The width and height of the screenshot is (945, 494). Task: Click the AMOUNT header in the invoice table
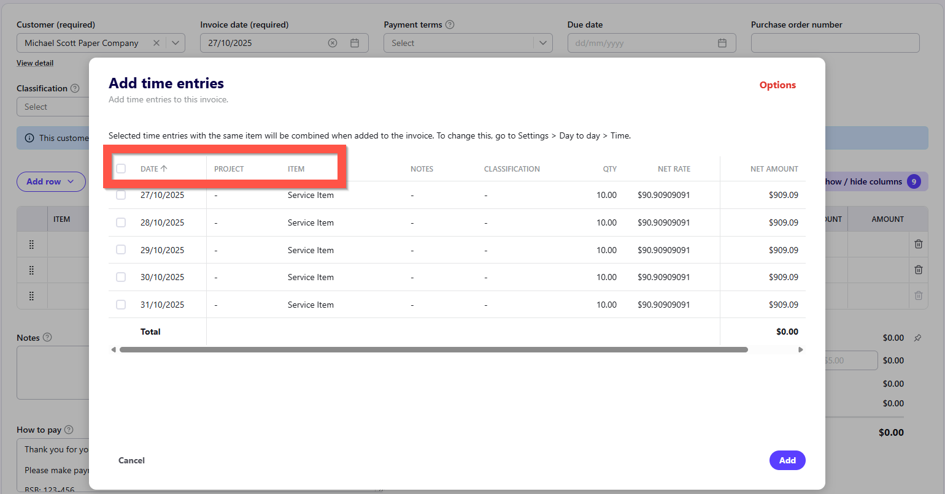888,219
